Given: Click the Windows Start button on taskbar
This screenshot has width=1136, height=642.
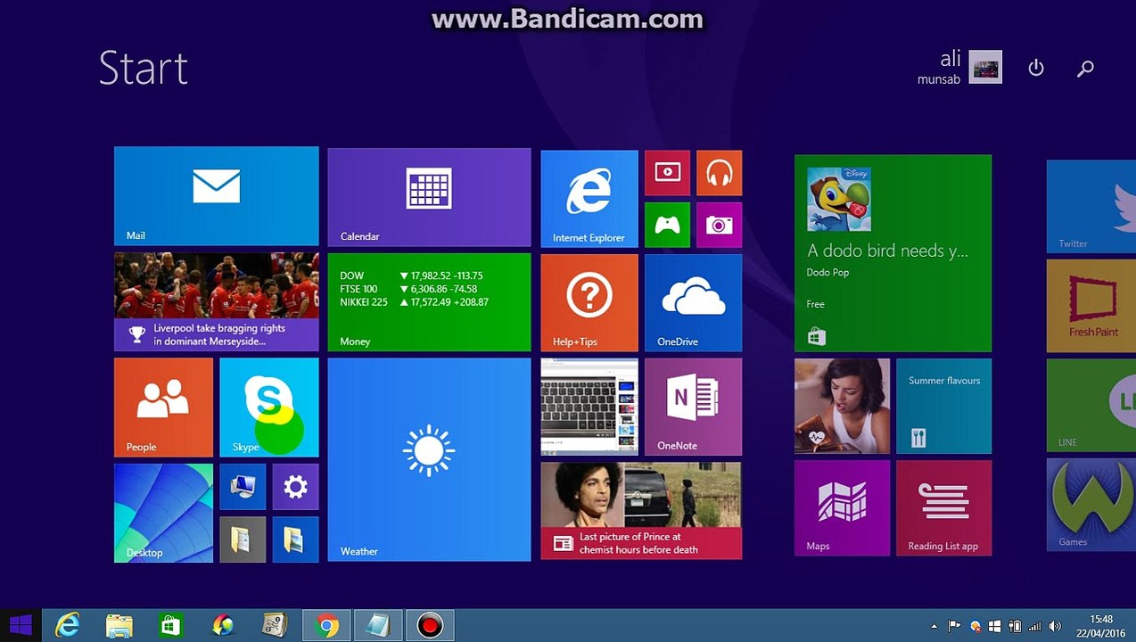Looking at the screenshot, I should 21,625.
